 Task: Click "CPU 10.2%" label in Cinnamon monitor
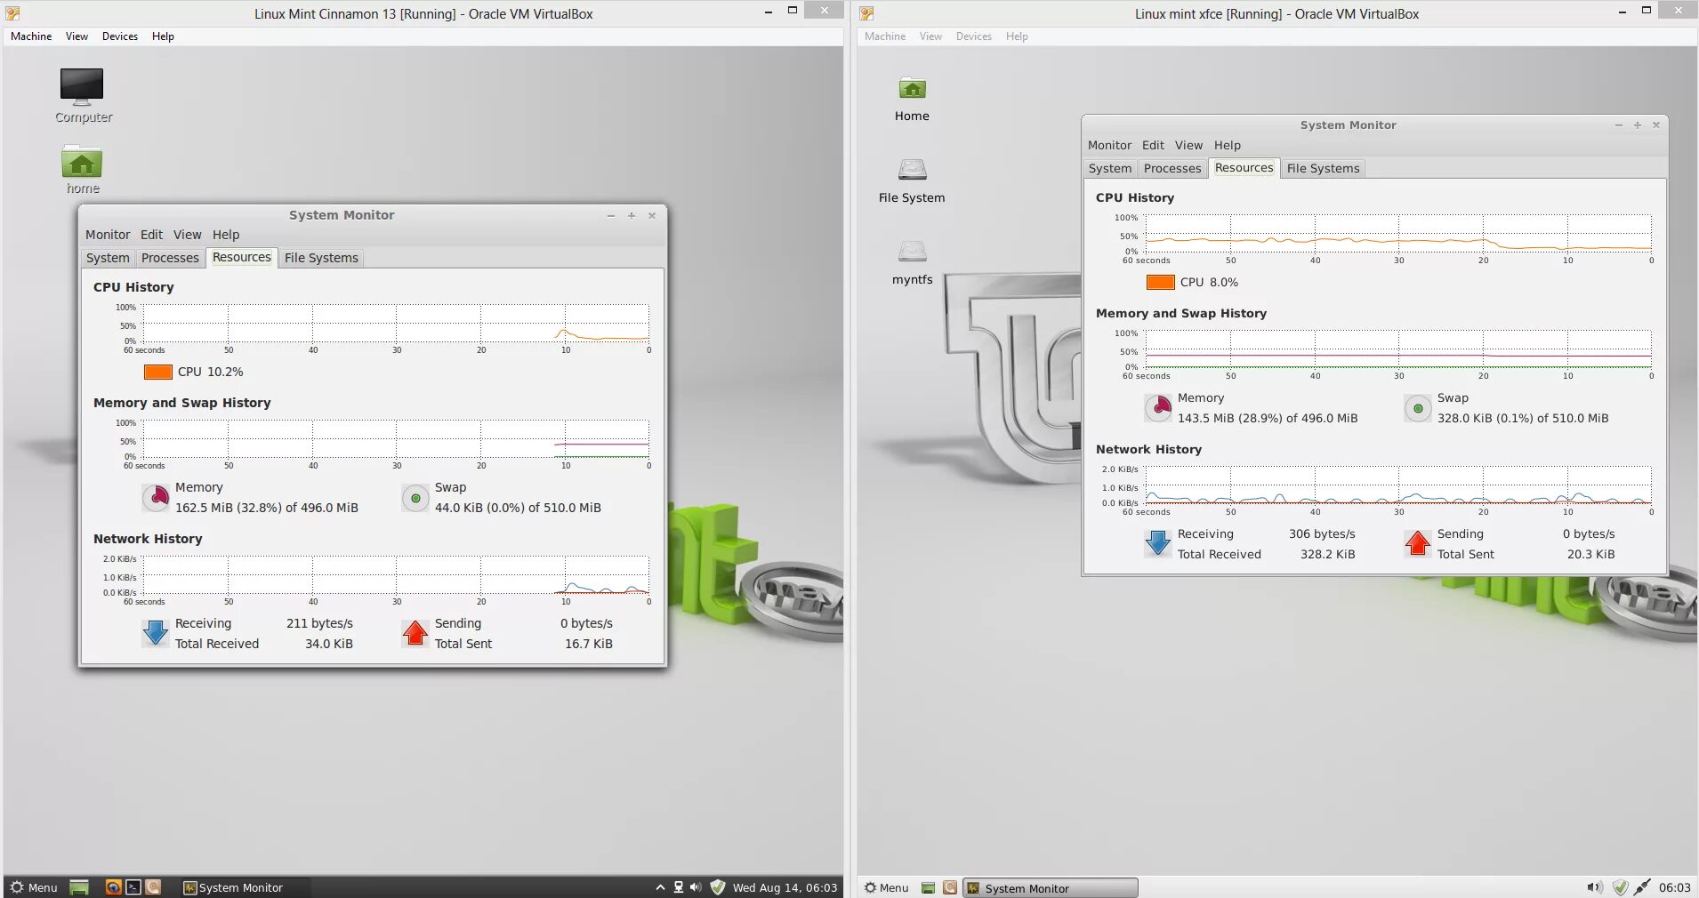pyautogui.click(x=210, y=372)
